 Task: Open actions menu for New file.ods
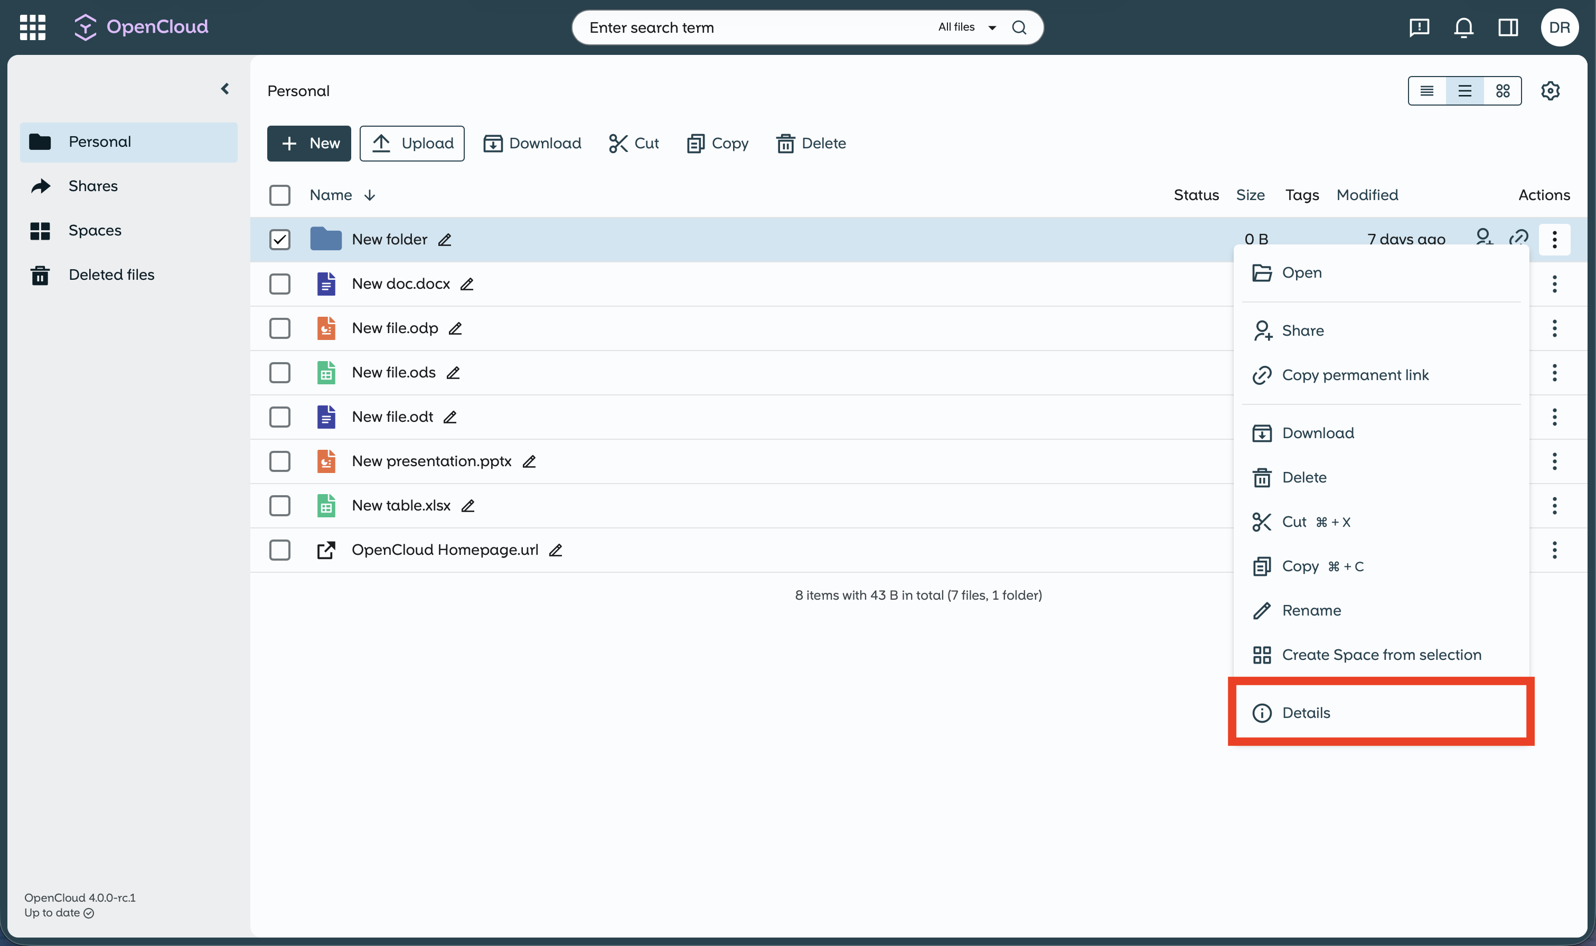click(1555, 372)
